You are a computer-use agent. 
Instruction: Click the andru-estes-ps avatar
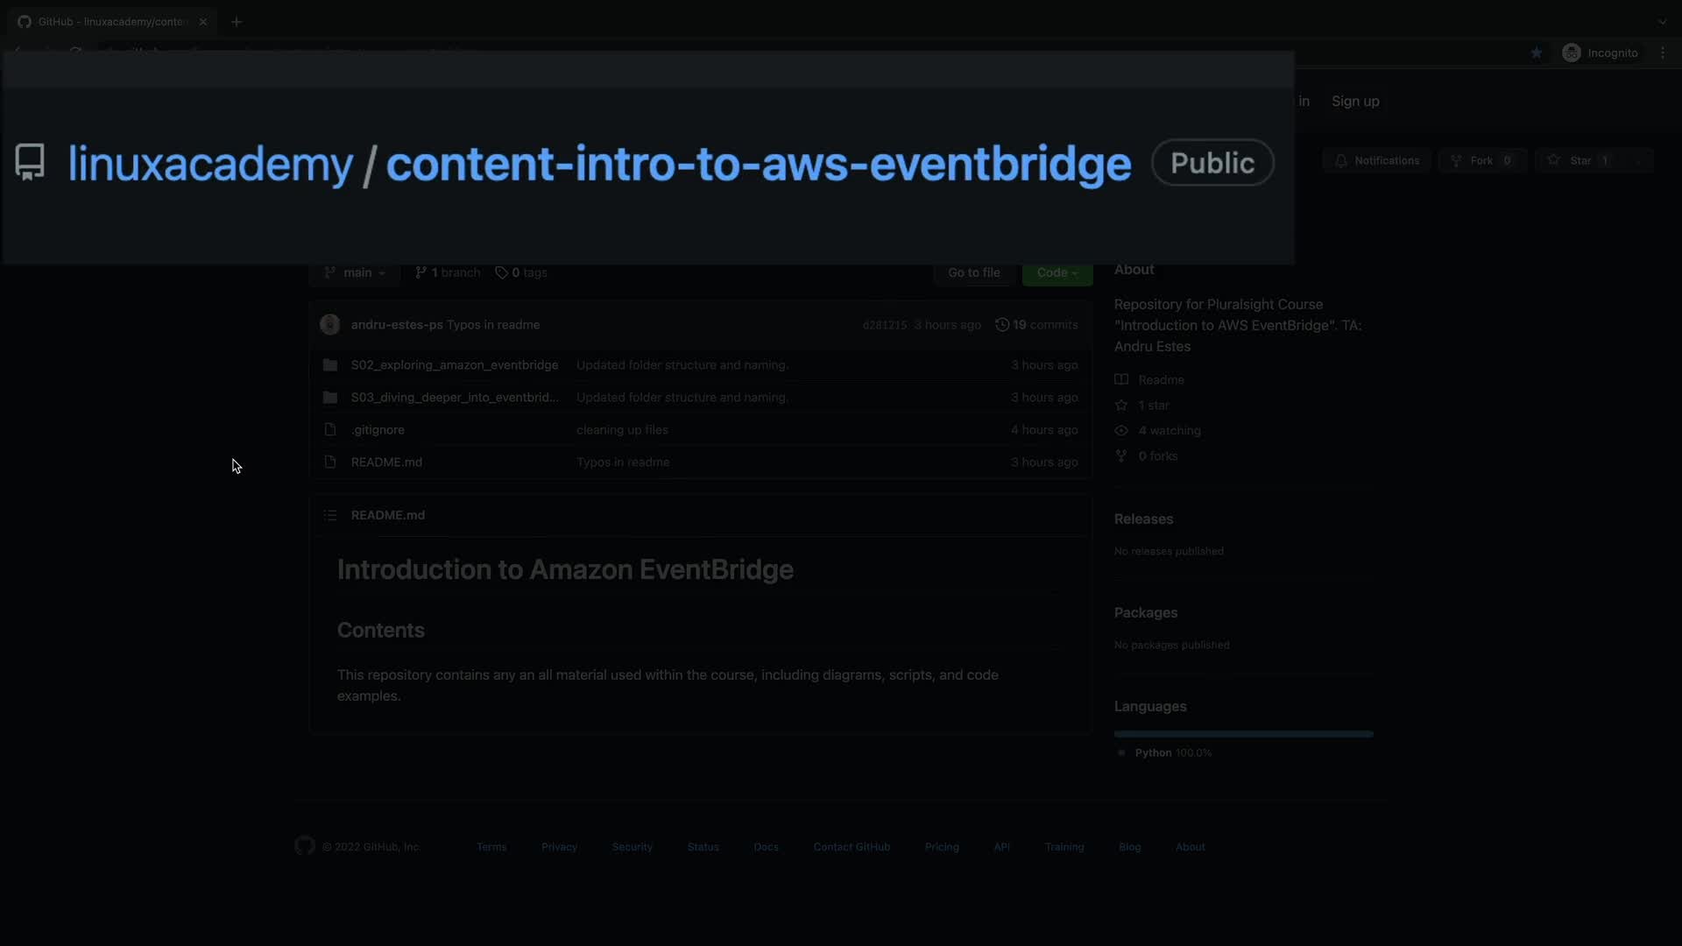click(330, 325)
